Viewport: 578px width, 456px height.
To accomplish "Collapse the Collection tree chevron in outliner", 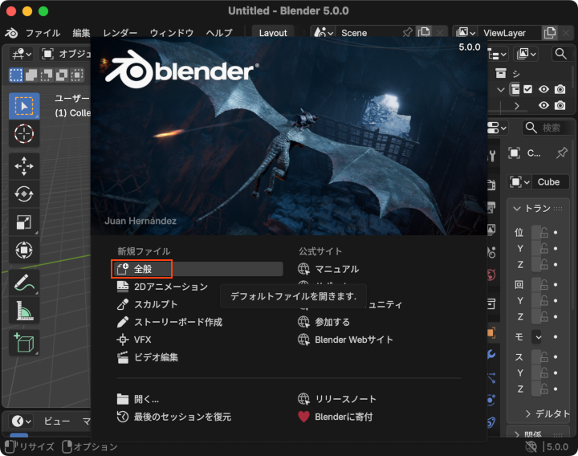I will [x=501, y=90].
